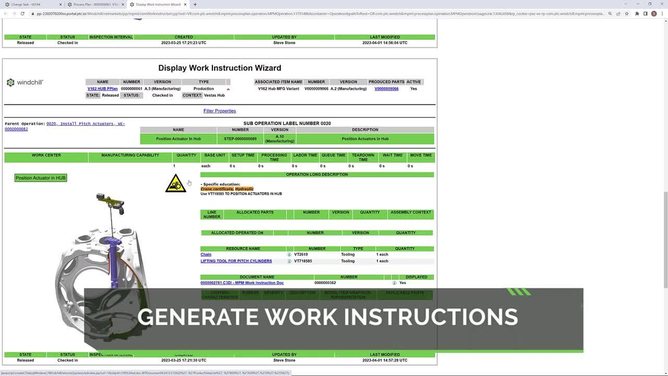Click the page vertical scrollbar thumb
668x376 pixels.
point(665,239)
